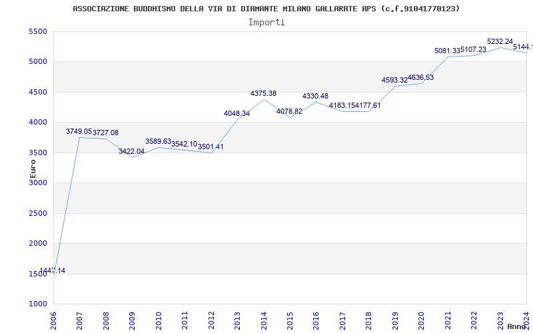Select the 5081.33 data label

click(x=447, y=51)
